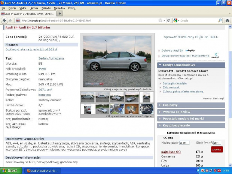Screen dimensions: 232x174
Task: Click the 2671 cm³ link
Action: pos(45,89)
